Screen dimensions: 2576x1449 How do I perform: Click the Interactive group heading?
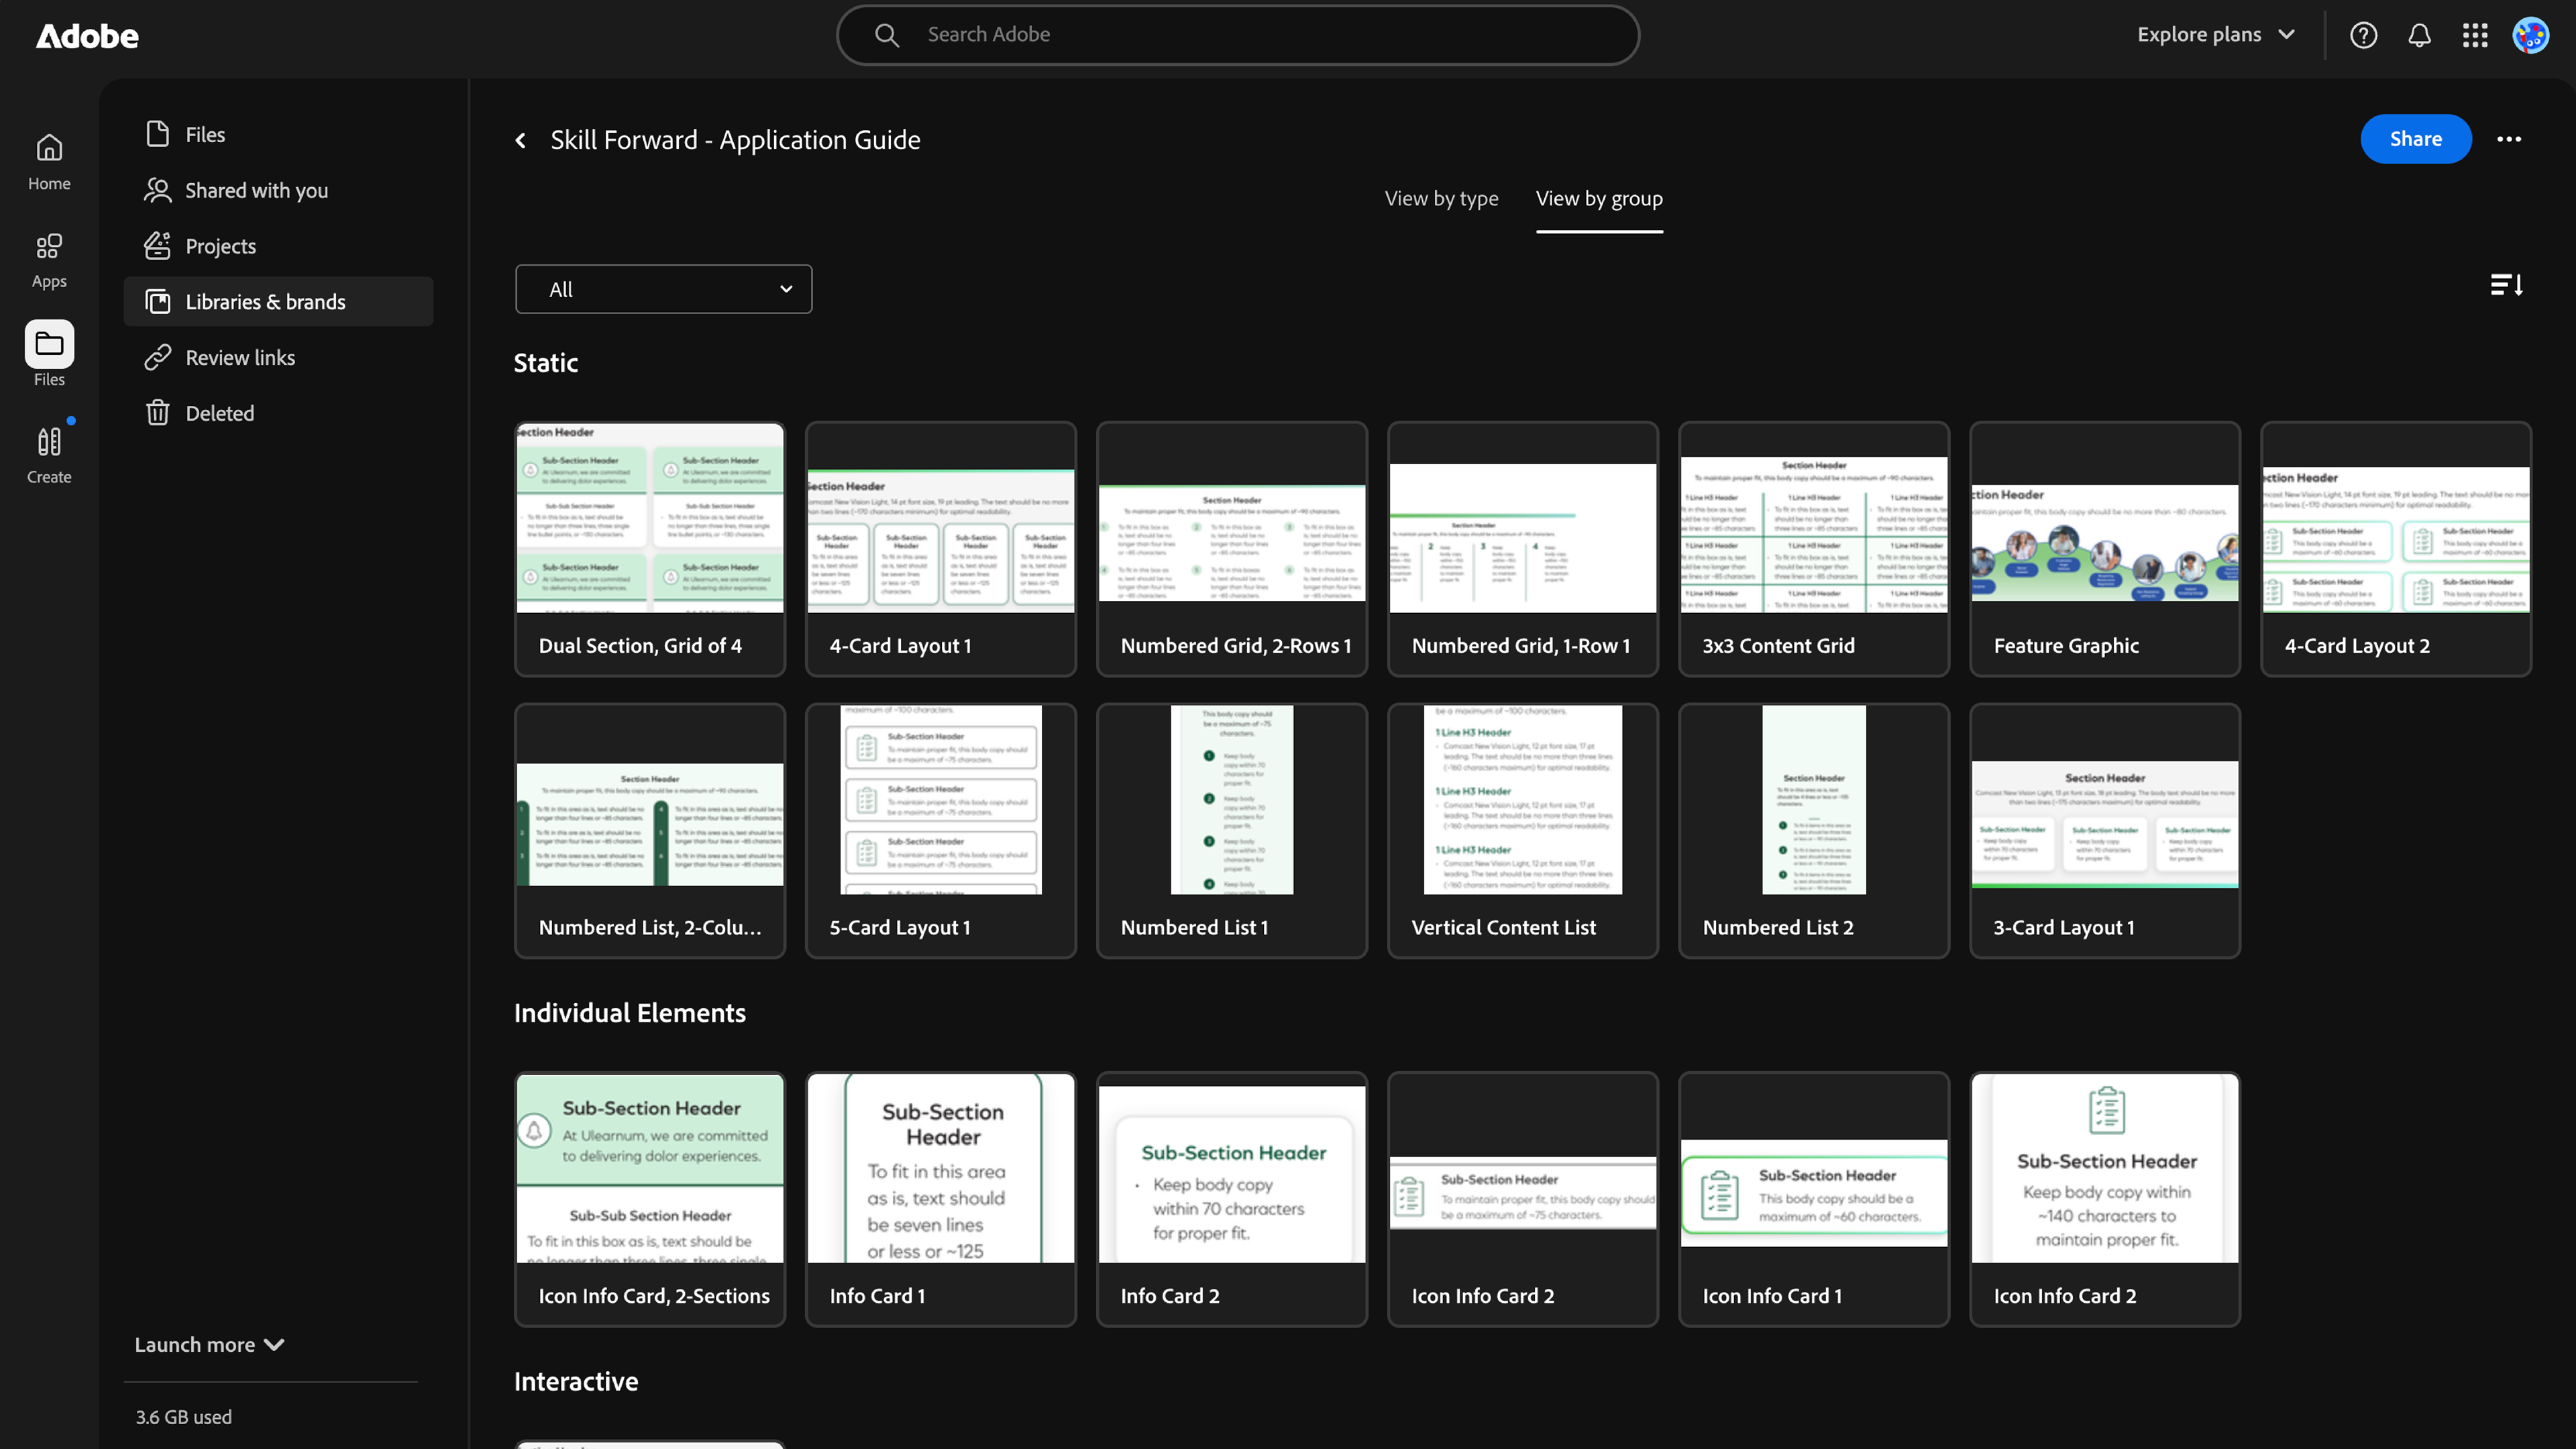click(x=576, y=1381)
